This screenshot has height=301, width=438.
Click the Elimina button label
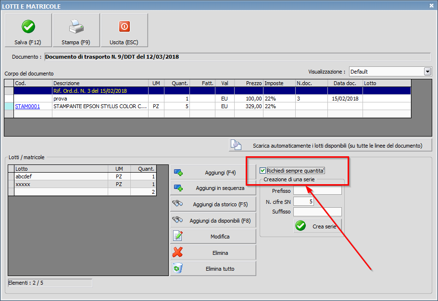pyautogui.click(x=220, y=253)
